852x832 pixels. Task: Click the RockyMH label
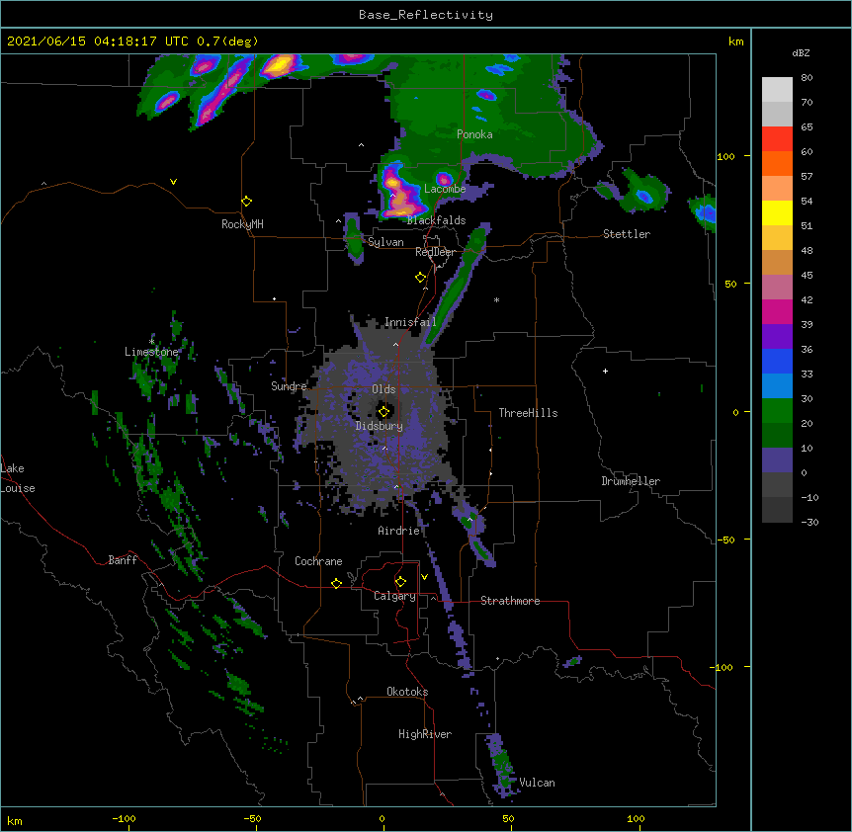click(x=242, y=224)
